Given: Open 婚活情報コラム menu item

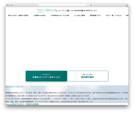Looking at the screenshot, I should click(95, 15).
